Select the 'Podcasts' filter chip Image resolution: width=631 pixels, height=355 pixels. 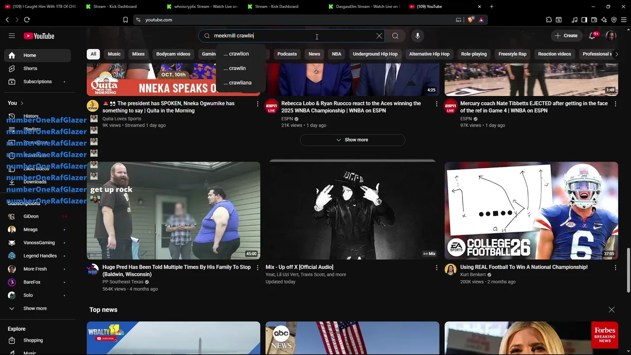click(x=287, y=54)
